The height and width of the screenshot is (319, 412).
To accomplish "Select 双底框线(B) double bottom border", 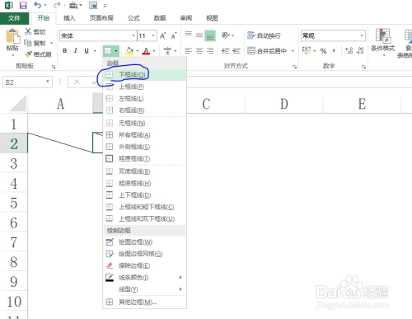I will 145,171.
